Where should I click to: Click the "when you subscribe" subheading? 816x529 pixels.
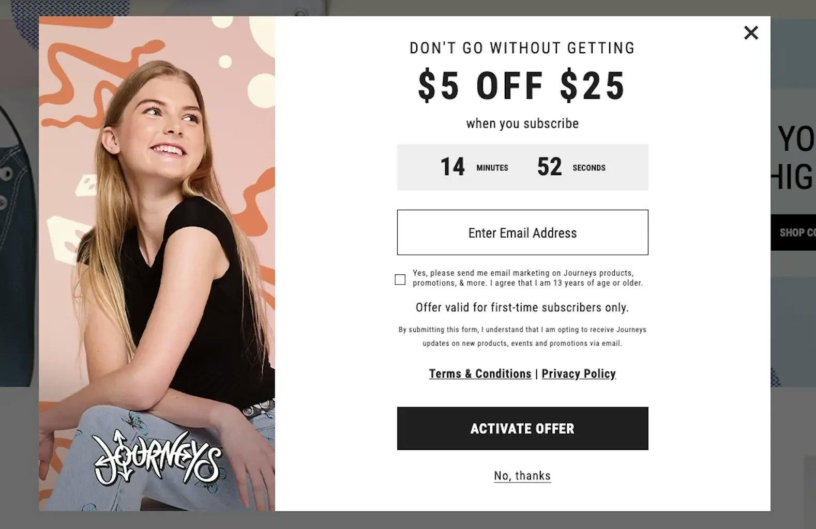click(522, 123)
